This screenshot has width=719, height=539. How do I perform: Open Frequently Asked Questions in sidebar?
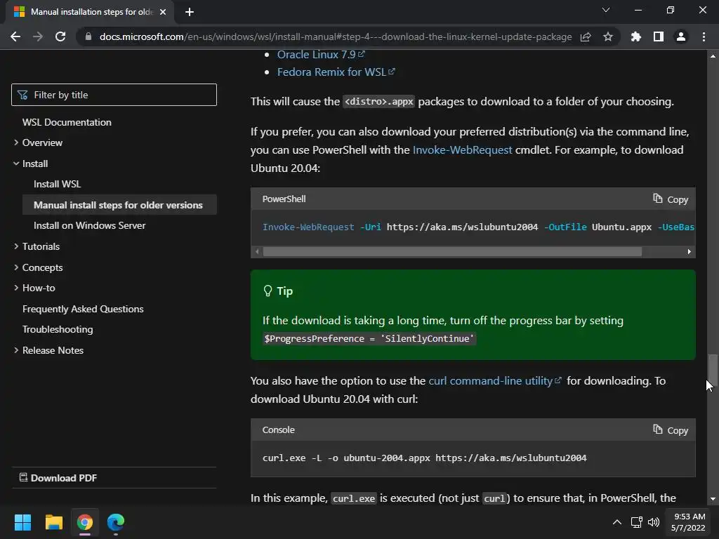83,309
